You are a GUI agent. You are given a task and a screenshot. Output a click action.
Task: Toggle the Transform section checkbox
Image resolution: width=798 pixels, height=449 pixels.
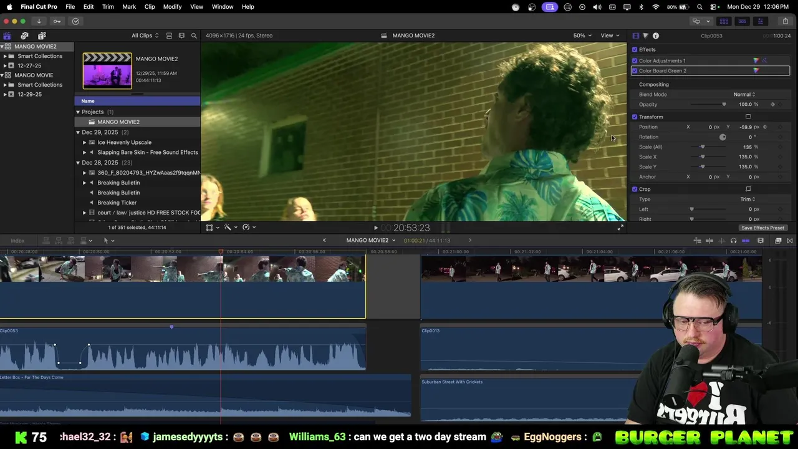pos(635,117)
